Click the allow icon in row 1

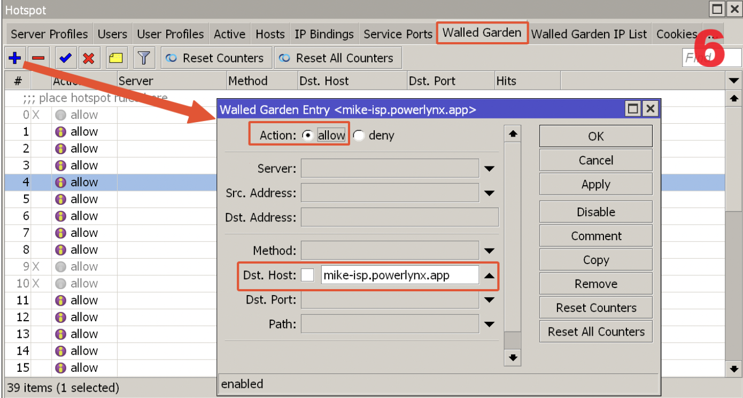[60, 132]
